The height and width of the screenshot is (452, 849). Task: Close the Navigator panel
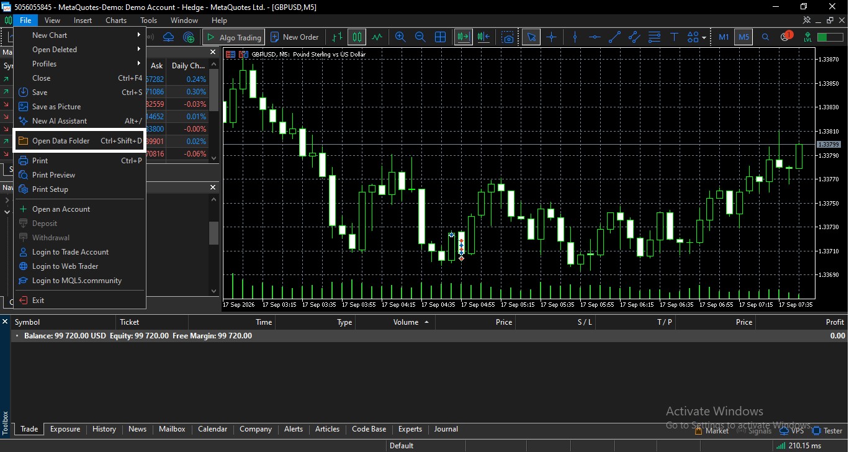(x=213, y=187)
